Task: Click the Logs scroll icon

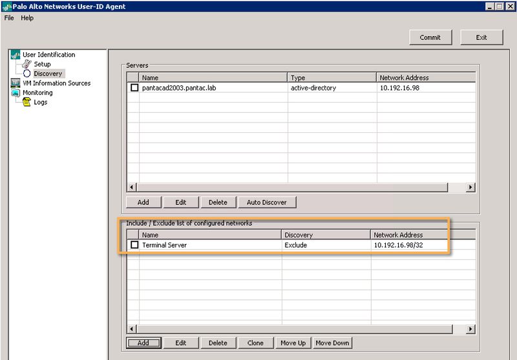Action: coord(26,102)
